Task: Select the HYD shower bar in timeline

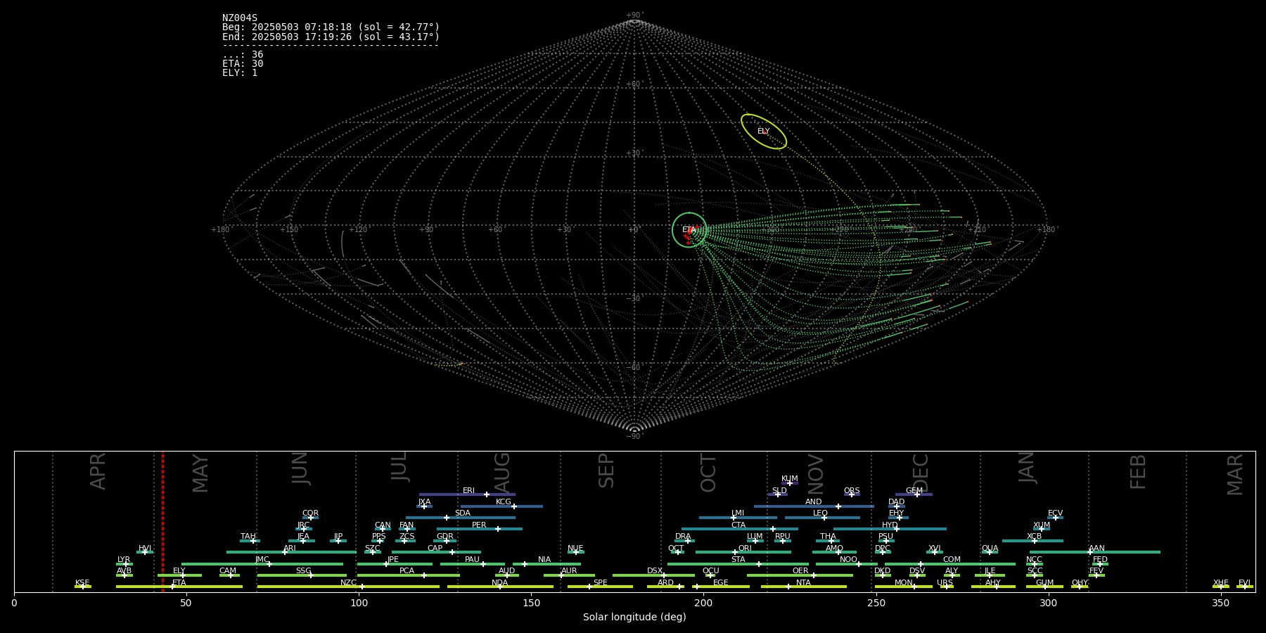Action: [x=890, y=529]
